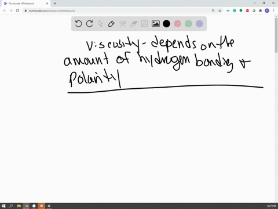Screen dimensions: 278x209
Task: Choose the purple pen color
Action: 199,24
